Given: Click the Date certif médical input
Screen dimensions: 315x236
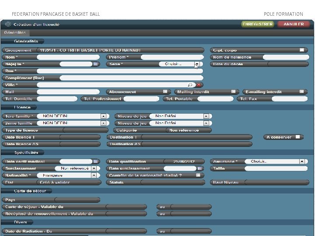Looking at the screenshot, I should pyautogui.click(x=76, y=161).
